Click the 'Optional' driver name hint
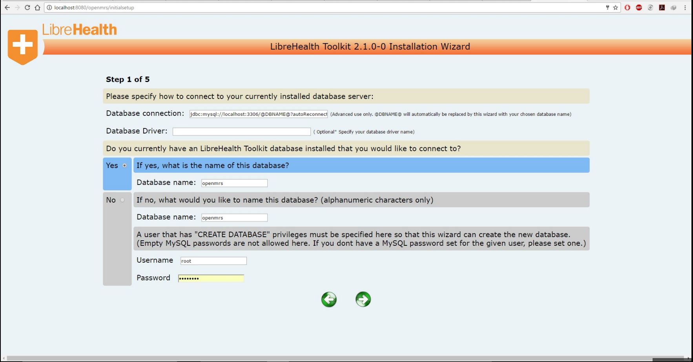The width and height of the screenshot is (693, 362). 364,132
